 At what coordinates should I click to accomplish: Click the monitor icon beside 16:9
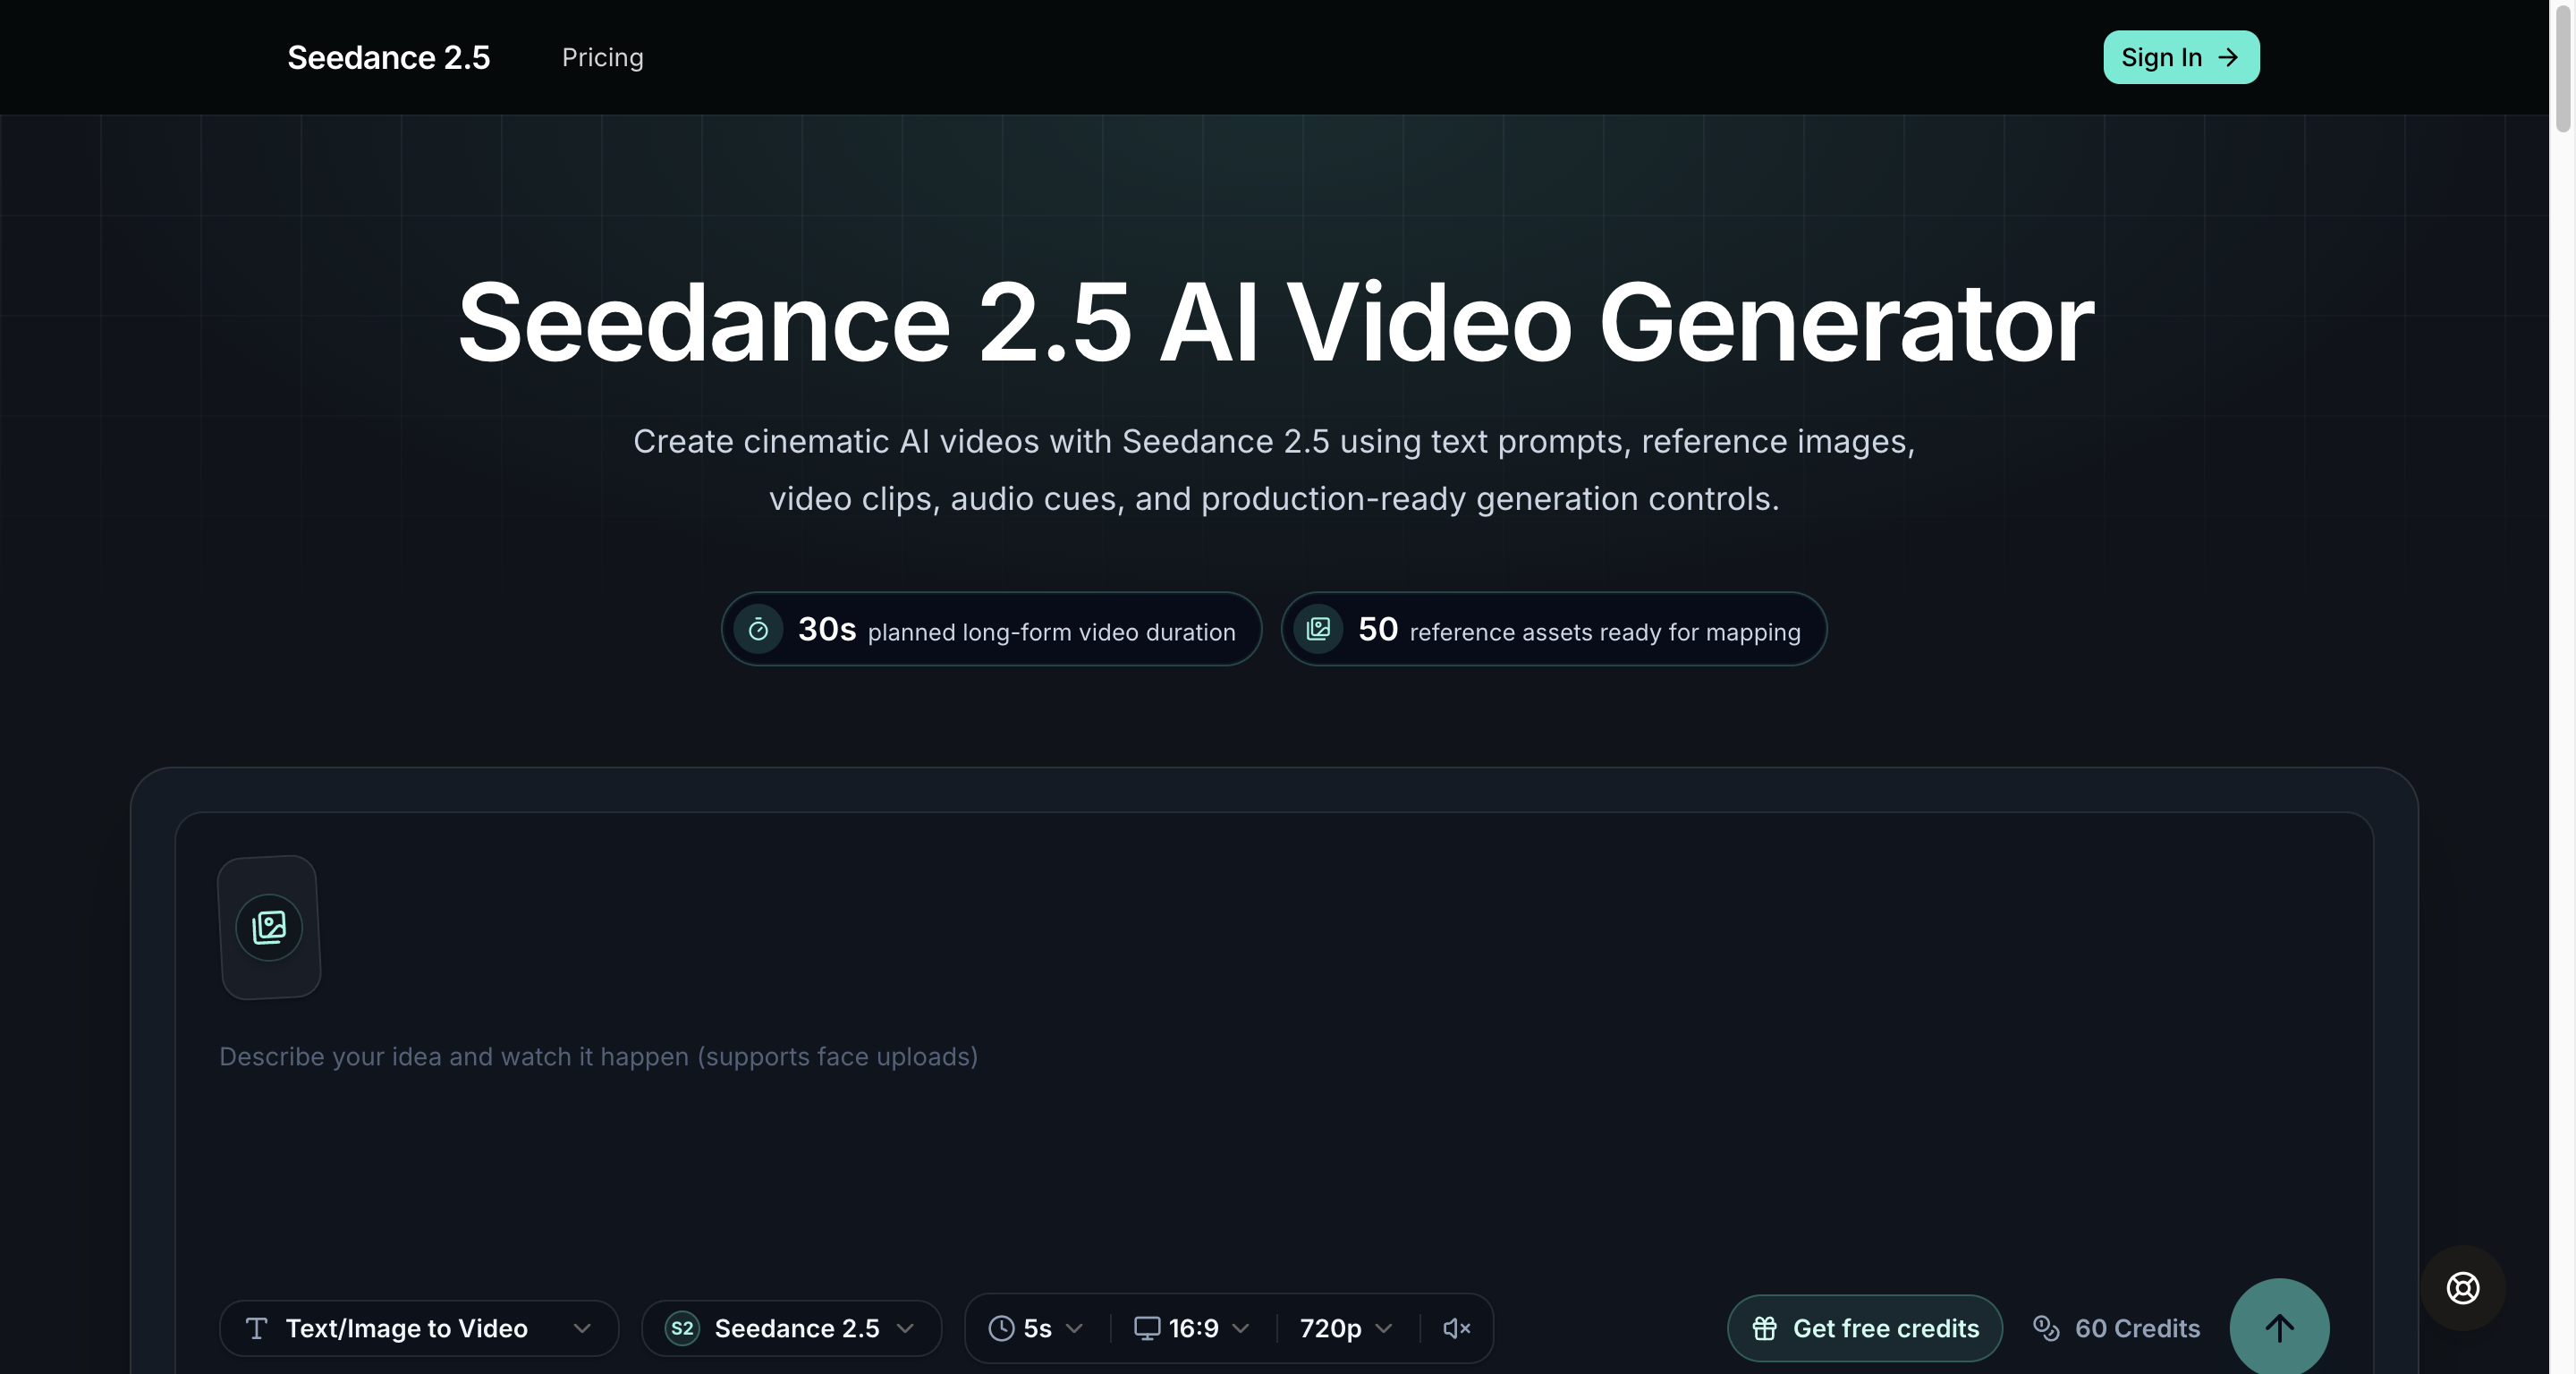tap(1146, 1328)
